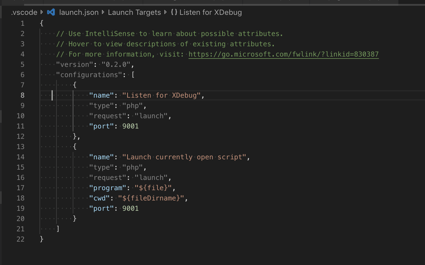Click the curly braces symbol icon in breadcrumb
Viewport: 425px width, 265px height.
[x=174, y=12]
